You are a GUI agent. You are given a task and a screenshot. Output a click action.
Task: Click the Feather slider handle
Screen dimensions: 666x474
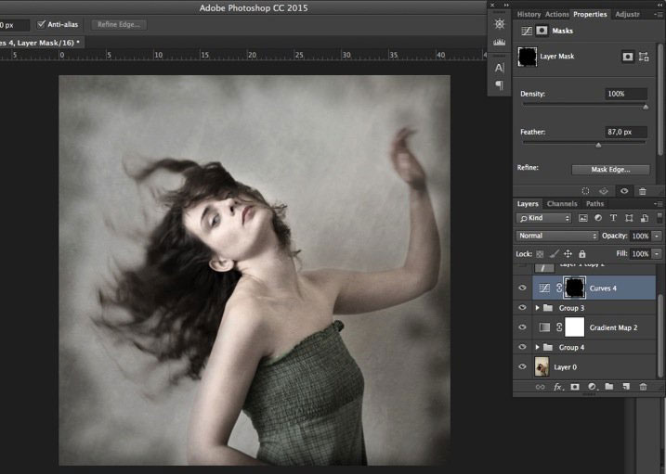598,145
